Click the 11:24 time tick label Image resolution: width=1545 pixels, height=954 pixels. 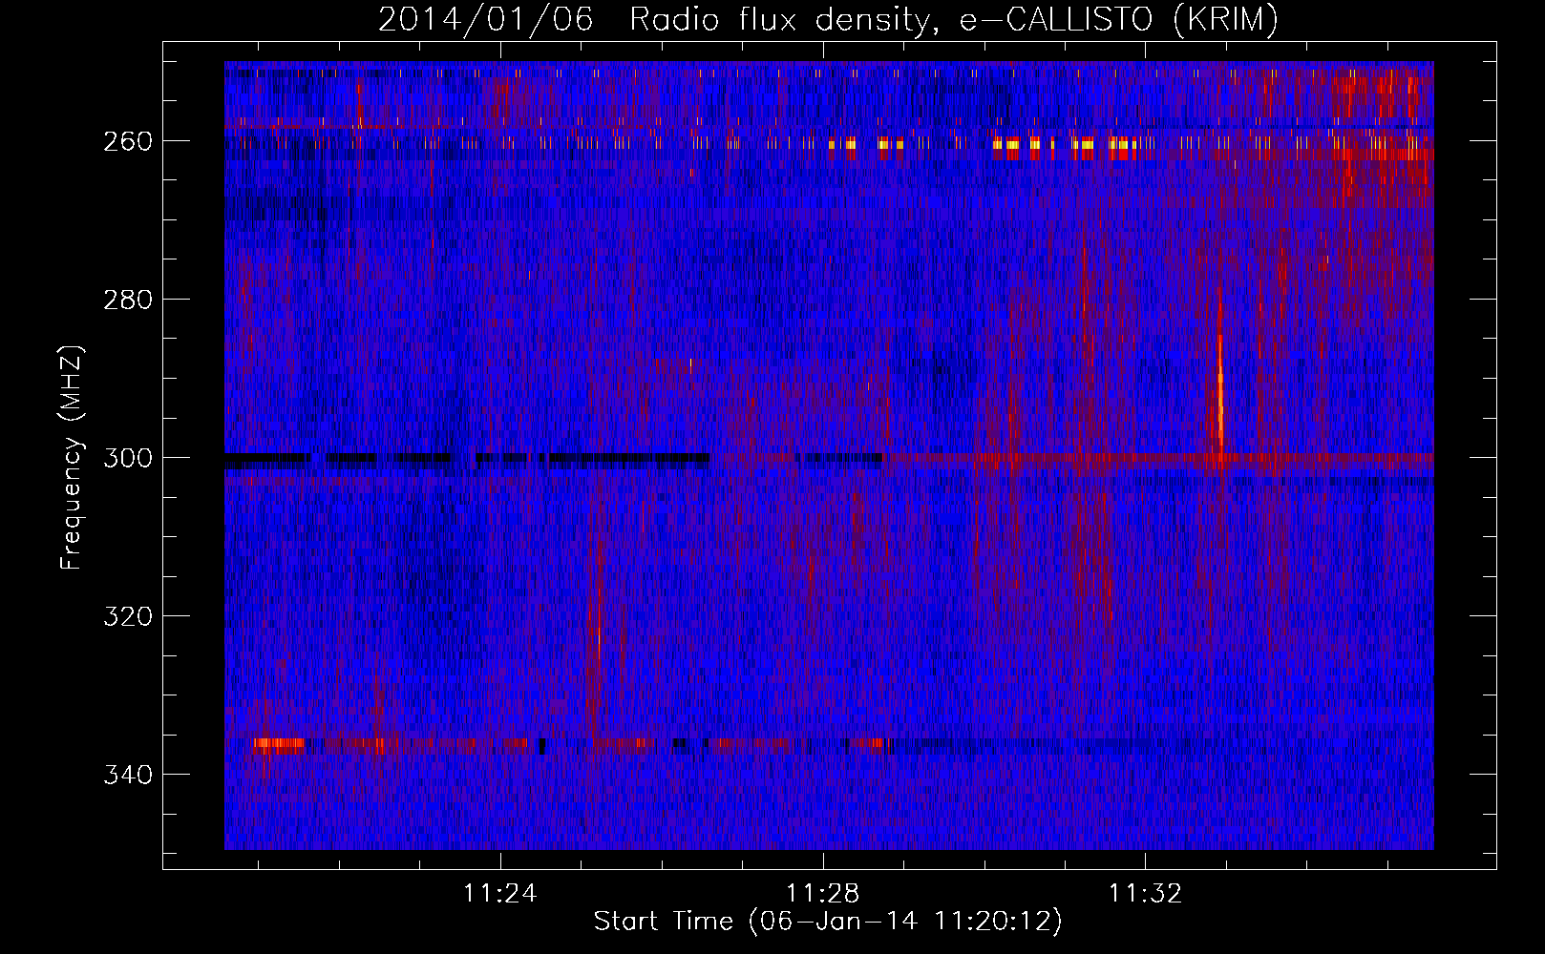(499, 894)
